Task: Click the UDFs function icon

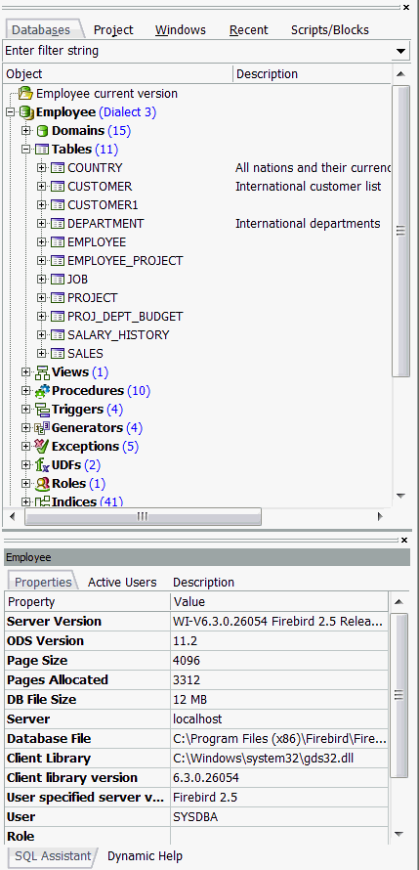Action: 42,465
